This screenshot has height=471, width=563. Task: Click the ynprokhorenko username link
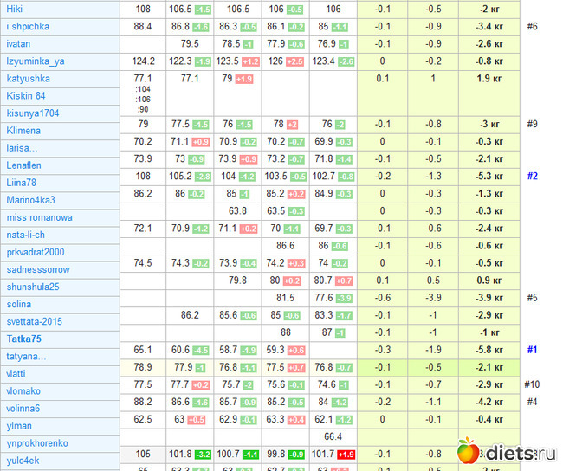[x=37, y=442]
